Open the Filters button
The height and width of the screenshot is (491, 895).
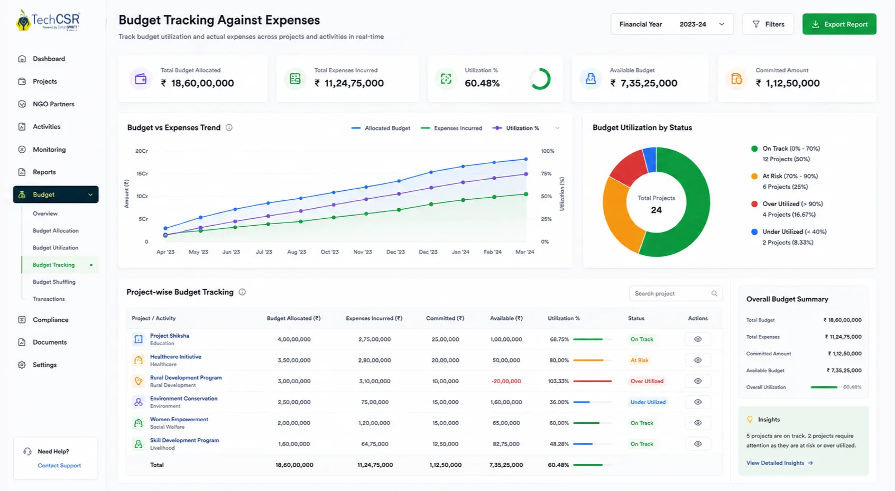tap(768, 24)
